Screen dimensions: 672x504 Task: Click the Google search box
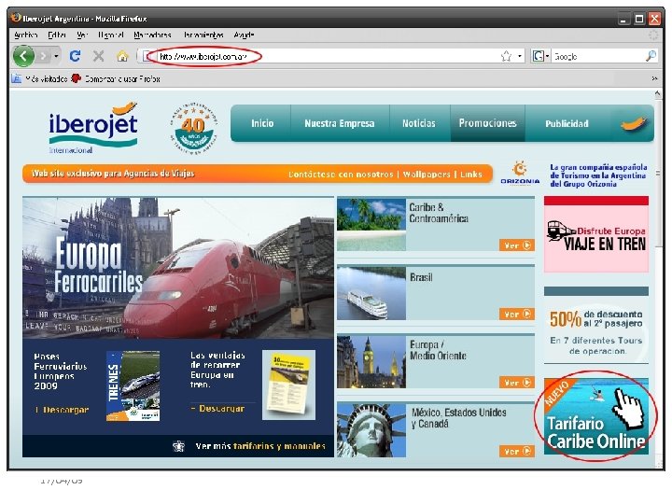click(598, 56)
